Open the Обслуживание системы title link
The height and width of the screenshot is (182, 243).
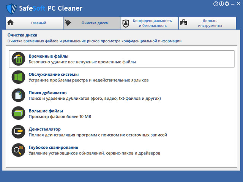point(54,74)
